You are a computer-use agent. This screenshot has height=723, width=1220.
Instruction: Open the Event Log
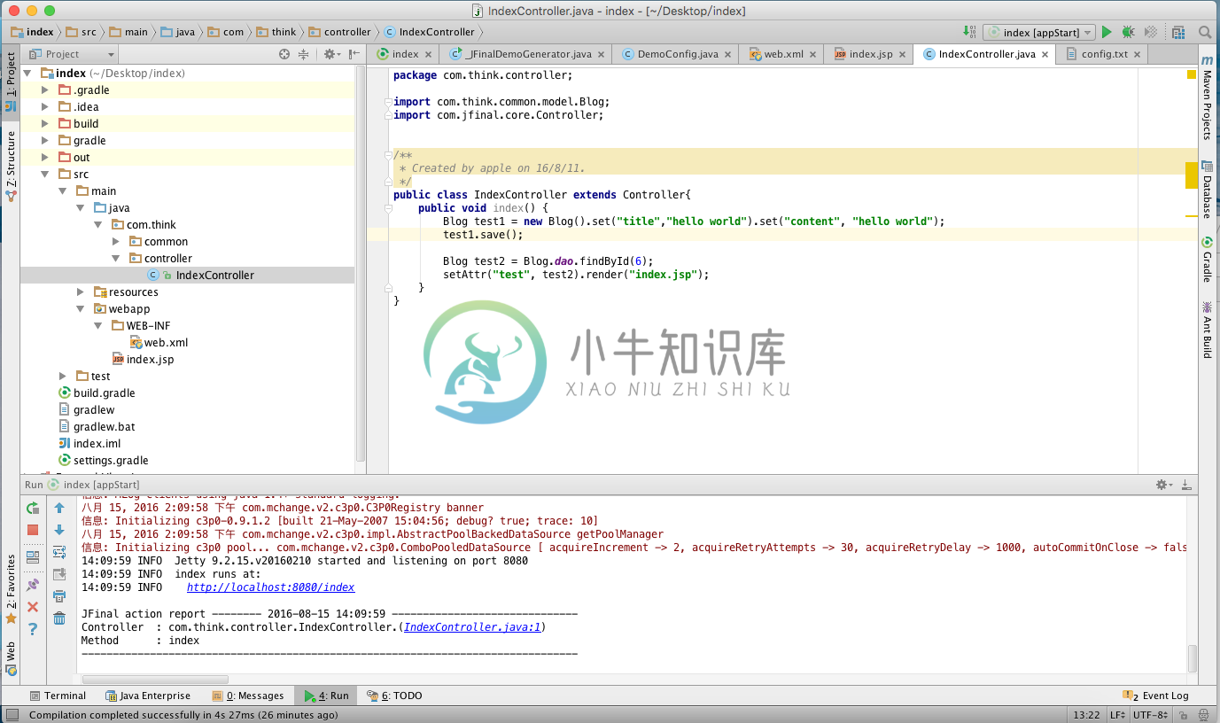[x=1155, y=696]
